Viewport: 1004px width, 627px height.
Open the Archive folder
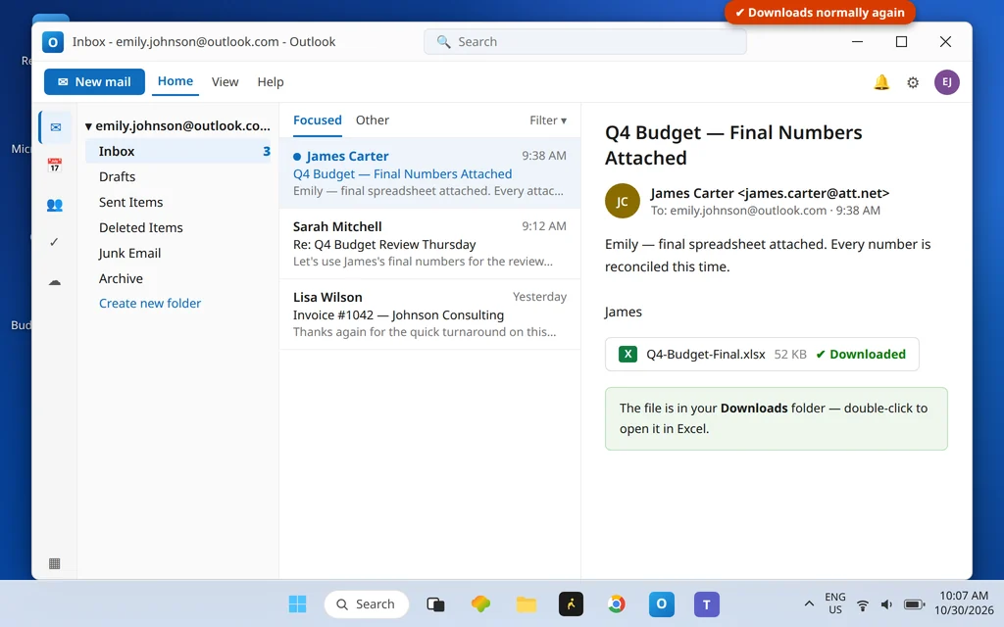click(178, 278)
